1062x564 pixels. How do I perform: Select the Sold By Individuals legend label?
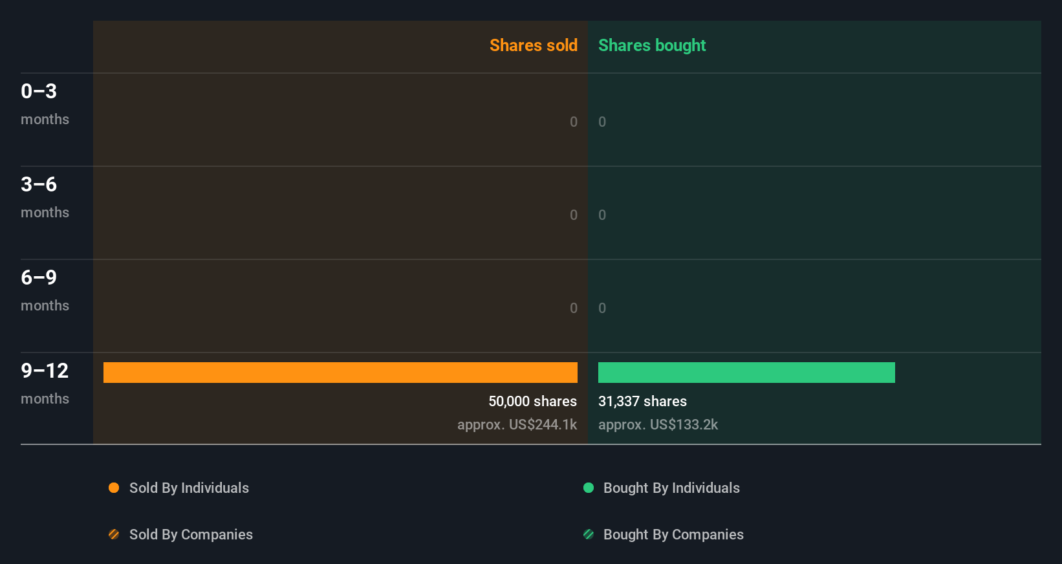[x=189, y=488]
